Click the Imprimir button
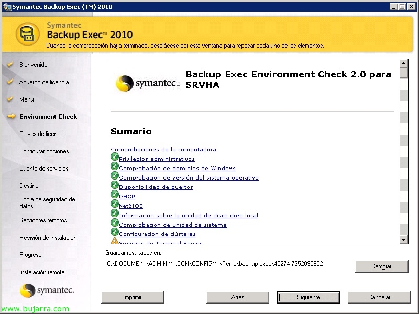The height and width of the screenshot is (314, 419). click(x=132, y=297)
